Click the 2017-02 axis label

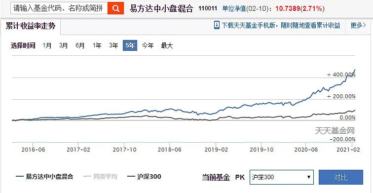click(x=78, y=150)
